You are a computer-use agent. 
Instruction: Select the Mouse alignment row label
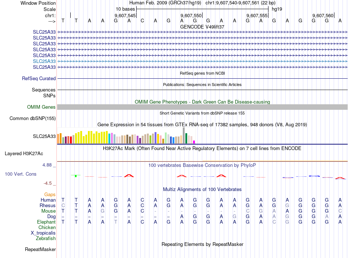click(48, 211)
